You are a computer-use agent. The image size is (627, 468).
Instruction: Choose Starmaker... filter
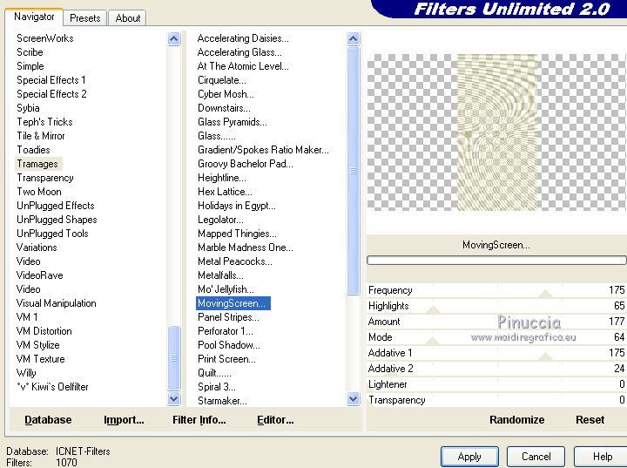222,401
